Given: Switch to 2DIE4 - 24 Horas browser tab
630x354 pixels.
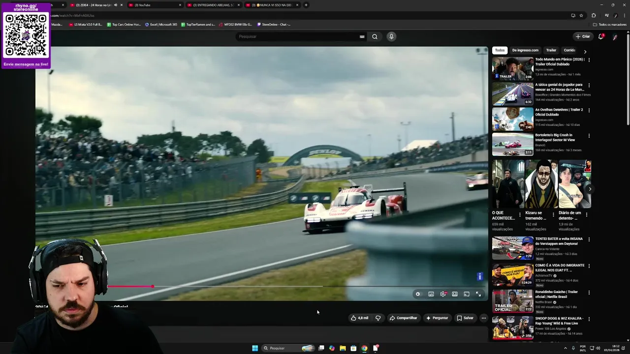Looking at the screenshot, I should pos(96,5).
